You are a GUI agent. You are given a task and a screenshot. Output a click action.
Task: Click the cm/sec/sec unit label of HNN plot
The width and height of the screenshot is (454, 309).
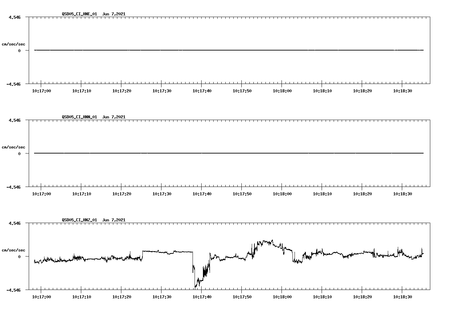(x=13, y=147)
